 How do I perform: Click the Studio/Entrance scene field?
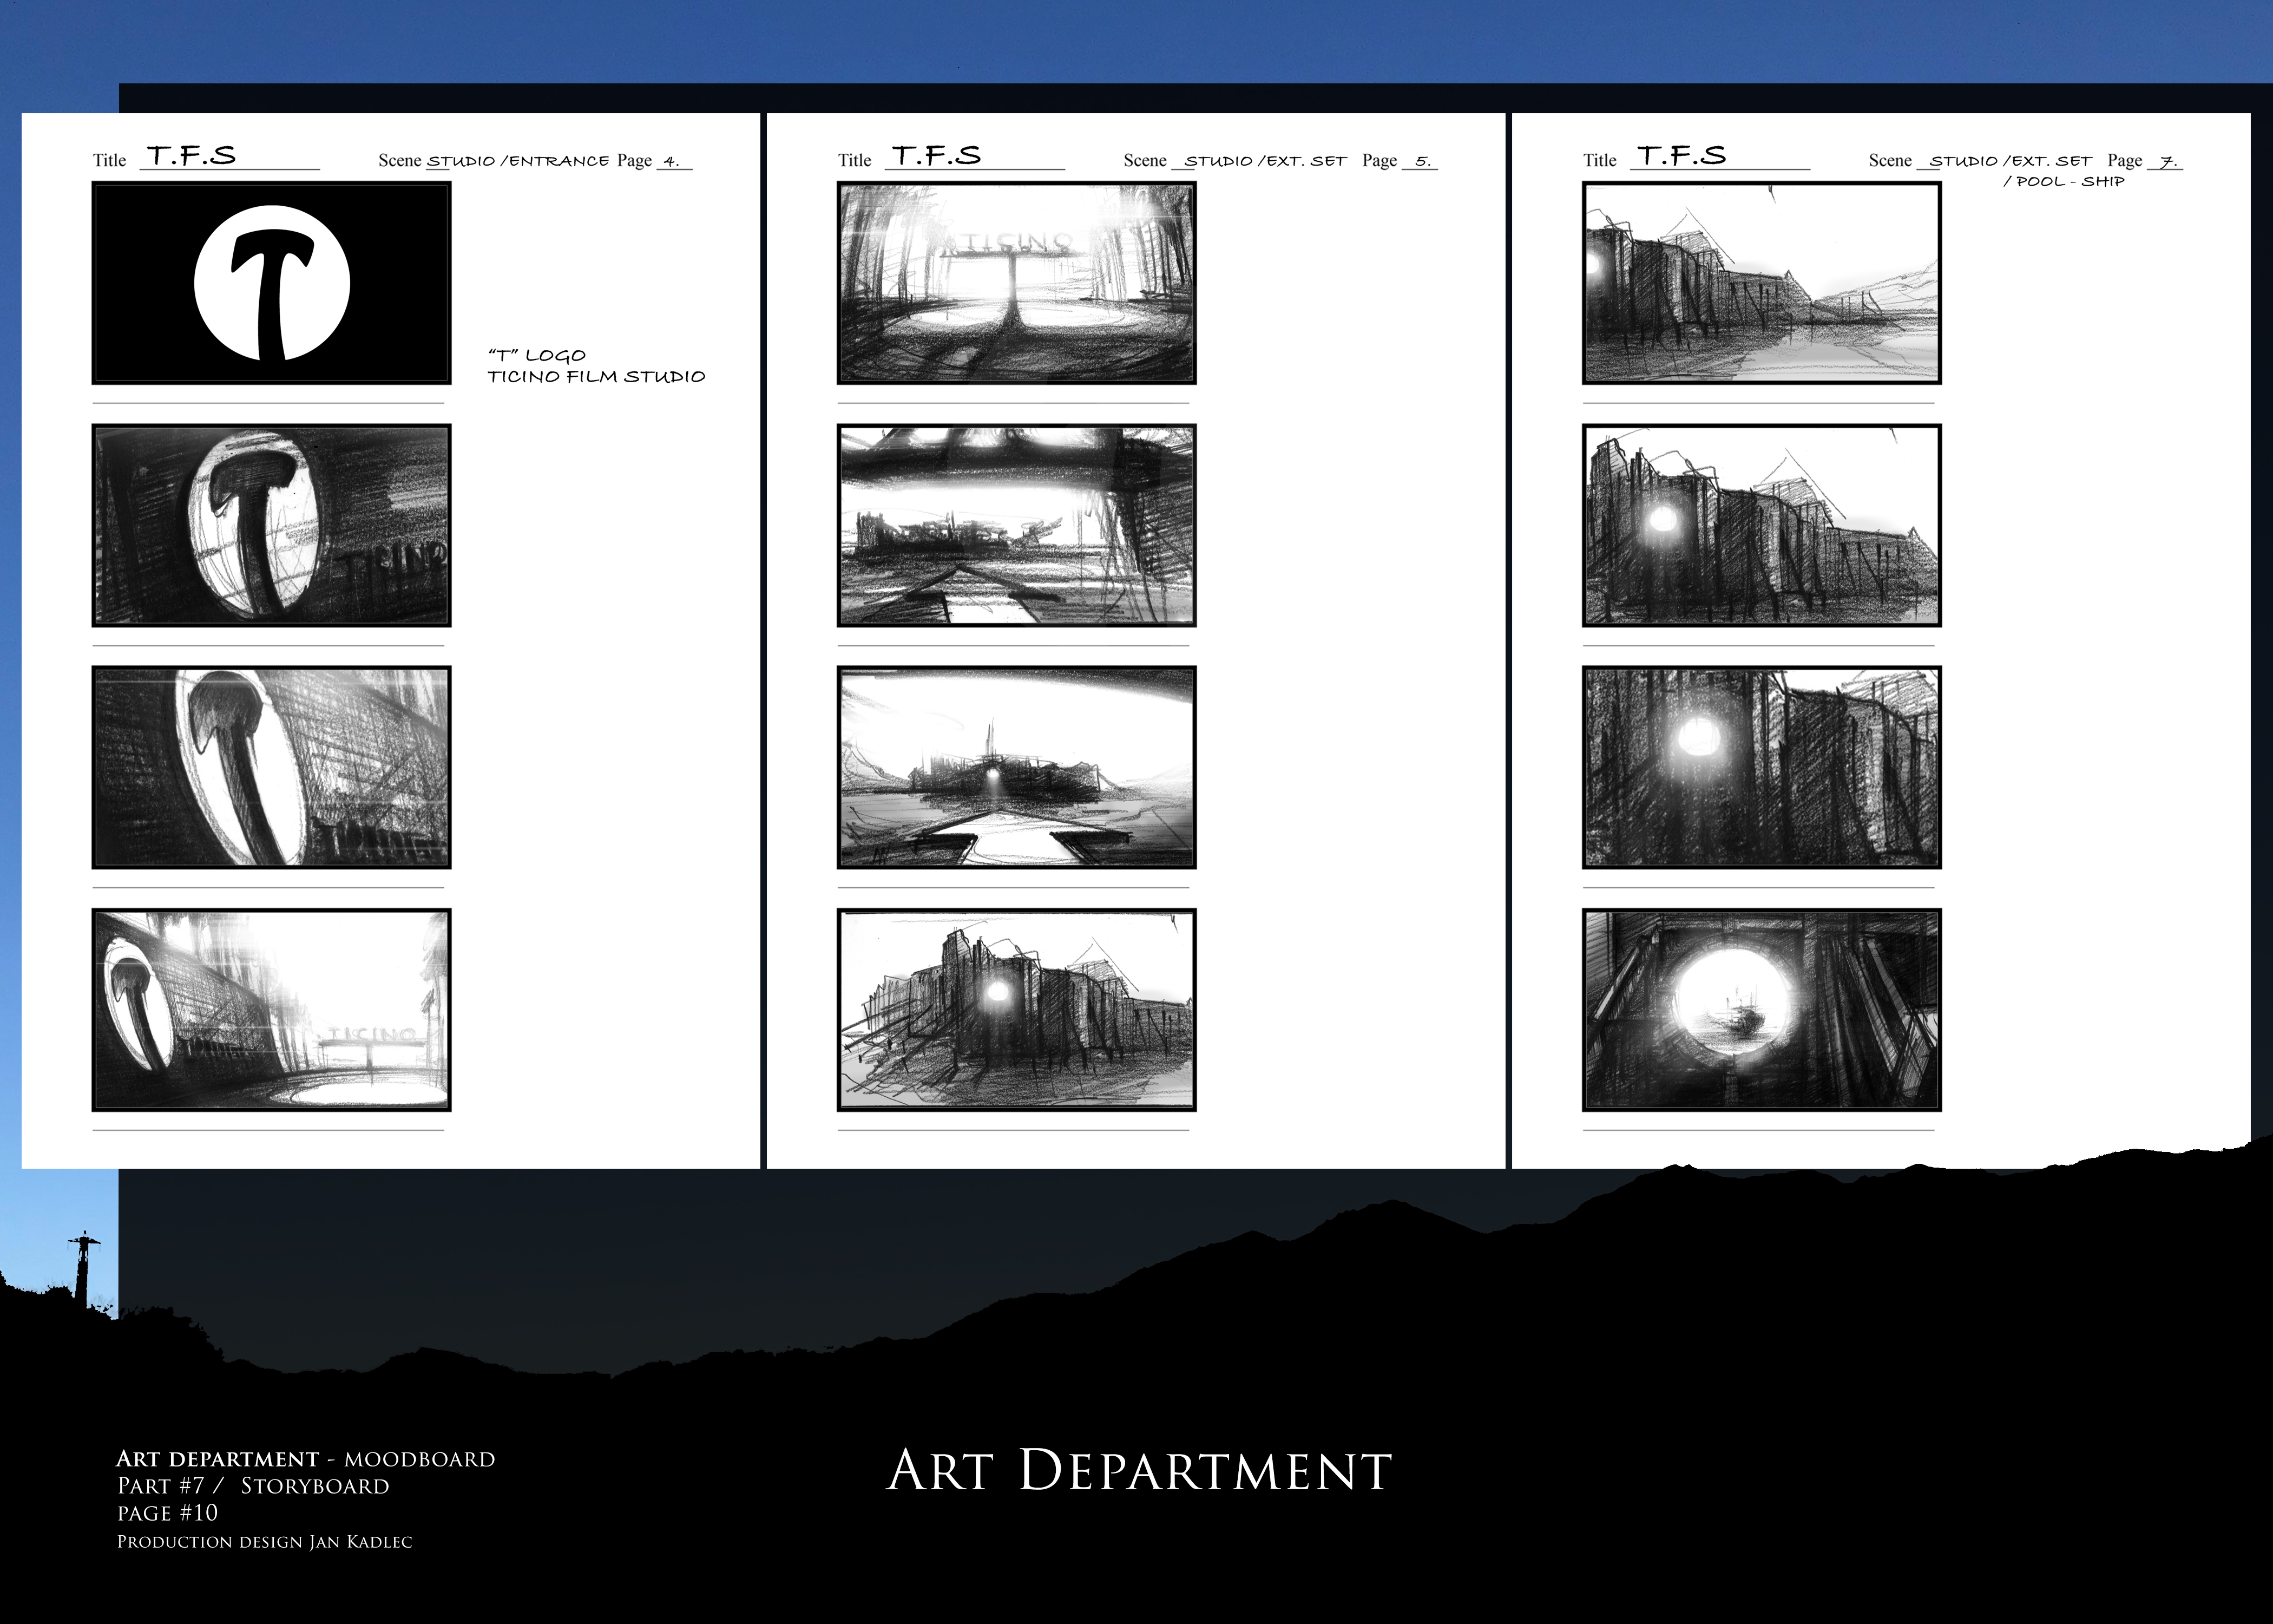518,161
